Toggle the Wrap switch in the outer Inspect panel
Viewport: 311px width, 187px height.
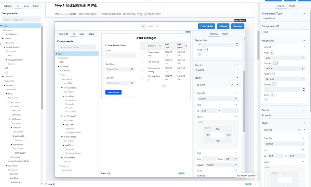point(266,100)
